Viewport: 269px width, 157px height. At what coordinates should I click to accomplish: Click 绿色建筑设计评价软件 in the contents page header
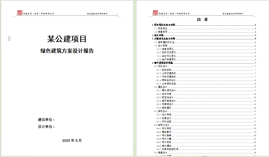(233, 14)
